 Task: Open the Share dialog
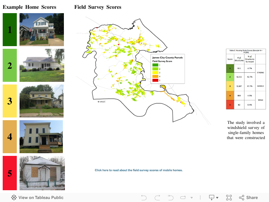coord(248,198)
